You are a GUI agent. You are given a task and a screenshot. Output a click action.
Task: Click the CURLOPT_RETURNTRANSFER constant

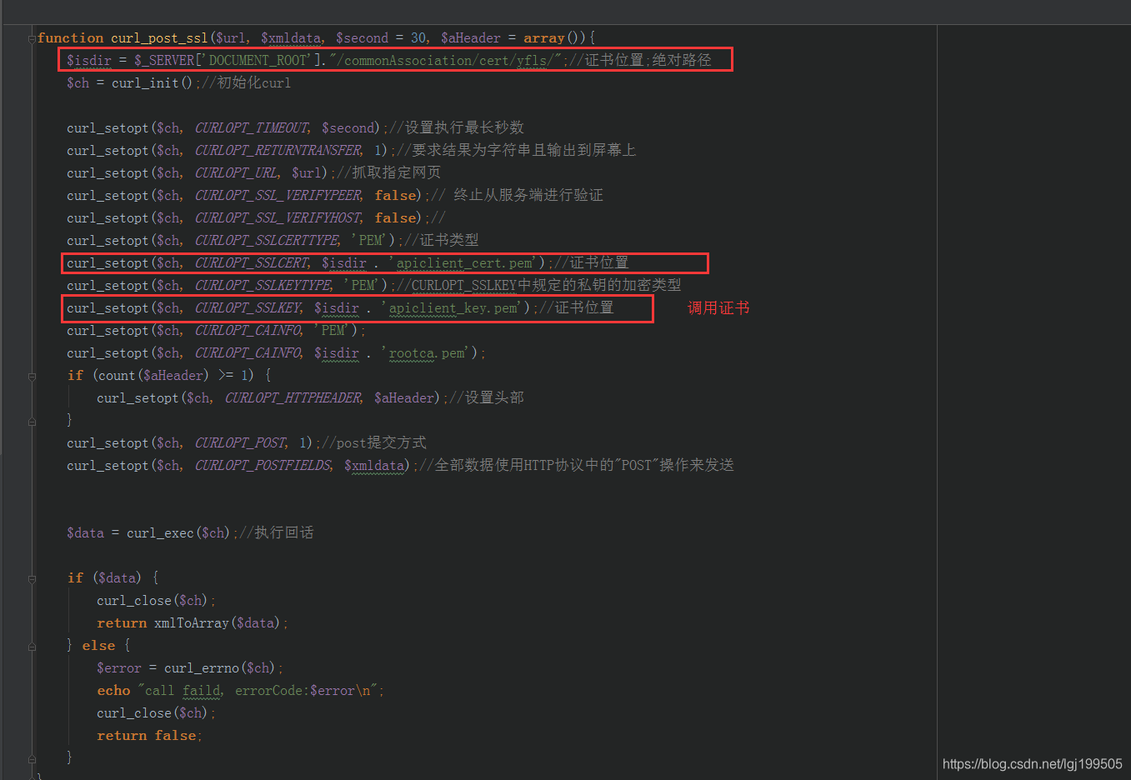pos(278,151)
